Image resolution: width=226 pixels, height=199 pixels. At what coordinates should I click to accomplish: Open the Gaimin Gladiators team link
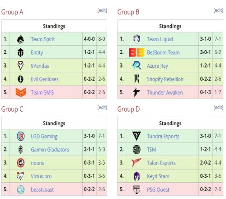pos(50,150)
